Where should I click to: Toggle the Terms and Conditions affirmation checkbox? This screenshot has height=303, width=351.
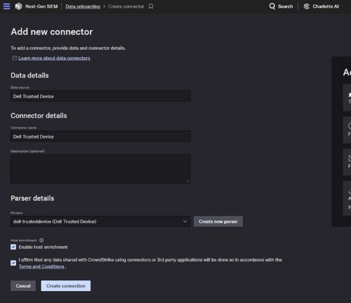pos(13,263)
